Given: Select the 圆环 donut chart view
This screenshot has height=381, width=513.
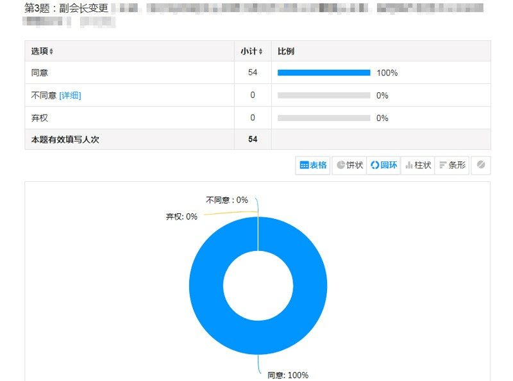Looking at the screenshot, I should (383, 165).
